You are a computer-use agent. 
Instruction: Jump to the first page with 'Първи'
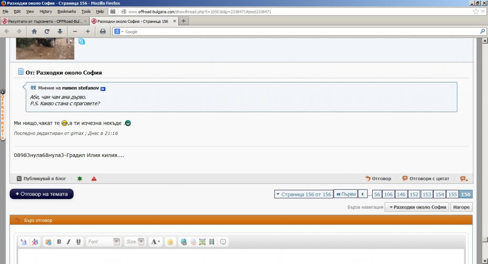[x=346, y=194]
